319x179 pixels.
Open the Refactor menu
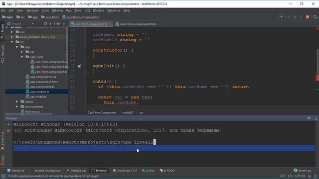coord(58,10)
